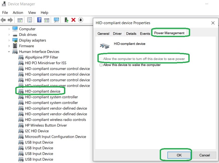The width and height of the screenshot is (219, 163).
Task: Open the View menu
Action: tap(32, 13)
